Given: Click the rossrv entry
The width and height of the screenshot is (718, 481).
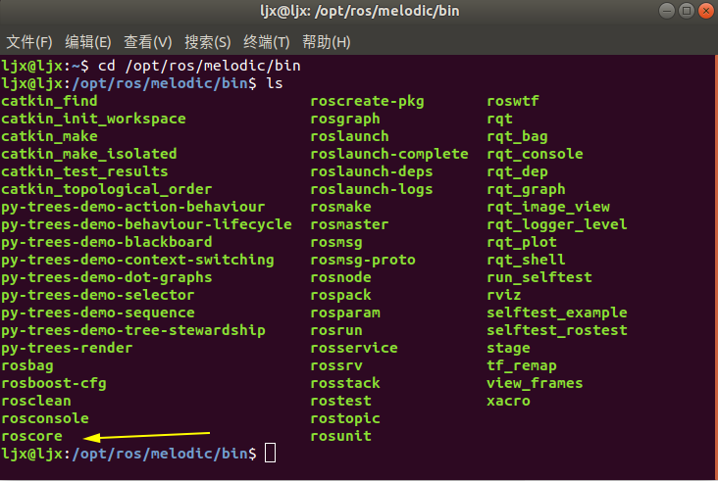Looking at the screenshot, I should point(336,365).
